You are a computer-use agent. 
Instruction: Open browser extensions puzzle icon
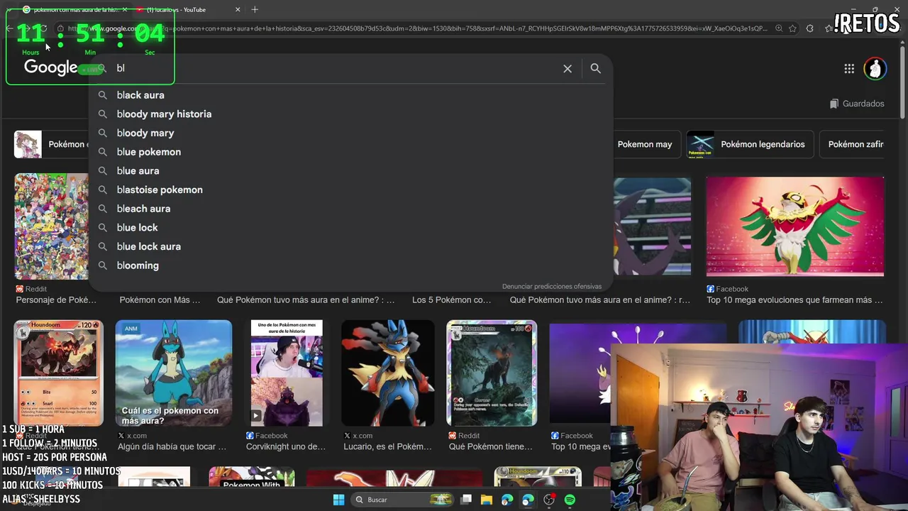pyautogui.click(x=810, y=28)
